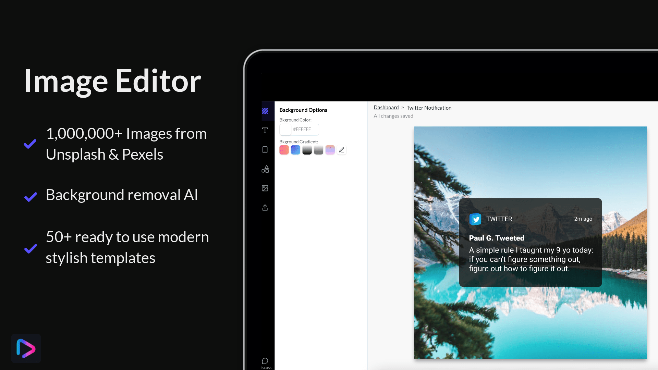Go to Dashboard breadcrumb link
The height and width of the screenshot is (370, 658).
click(x=386, y=108)
